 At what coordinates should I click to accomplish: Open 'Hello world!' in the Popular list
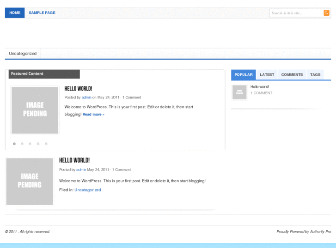click(x=260, y=86)
